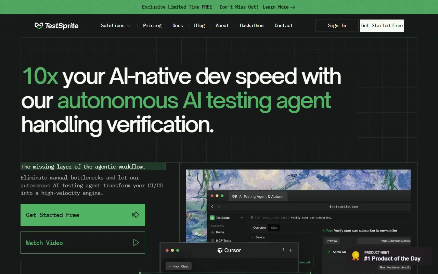Image resolution: width=438 pixels, height=274 pixels.
Task: Select the Overview tab in the dashboard
Action: pyautogui.click(x=259, y=228)
